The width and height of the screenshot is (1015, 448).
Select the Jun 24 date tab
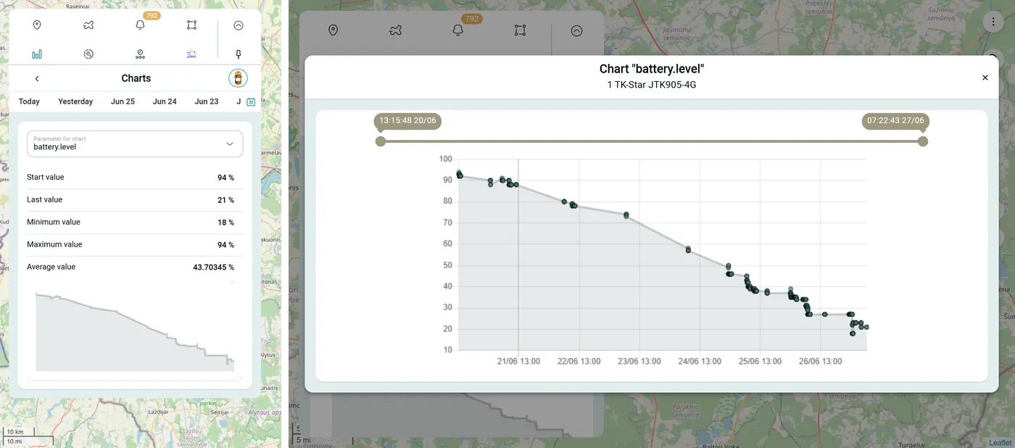165,101
